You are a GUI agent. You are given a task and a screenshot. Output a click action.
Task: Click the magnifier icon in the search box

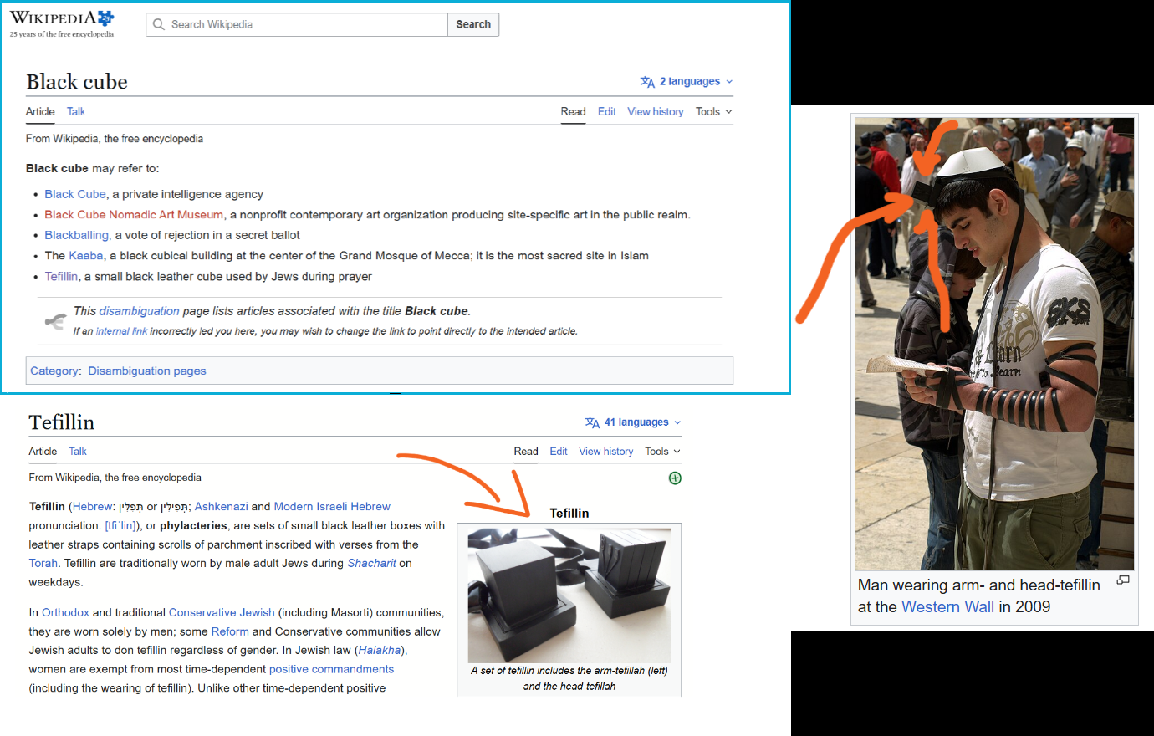pos(159,24)
